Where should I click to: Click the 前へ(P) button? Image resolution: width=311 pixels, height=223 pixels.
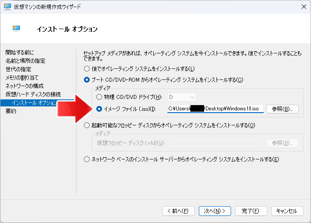[178, 211]
